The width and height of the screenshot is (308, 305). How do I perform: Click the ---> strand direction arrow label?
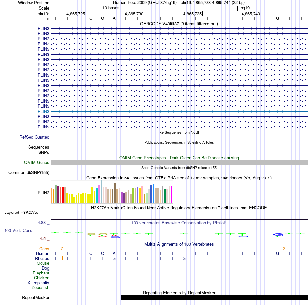point(46,19)
